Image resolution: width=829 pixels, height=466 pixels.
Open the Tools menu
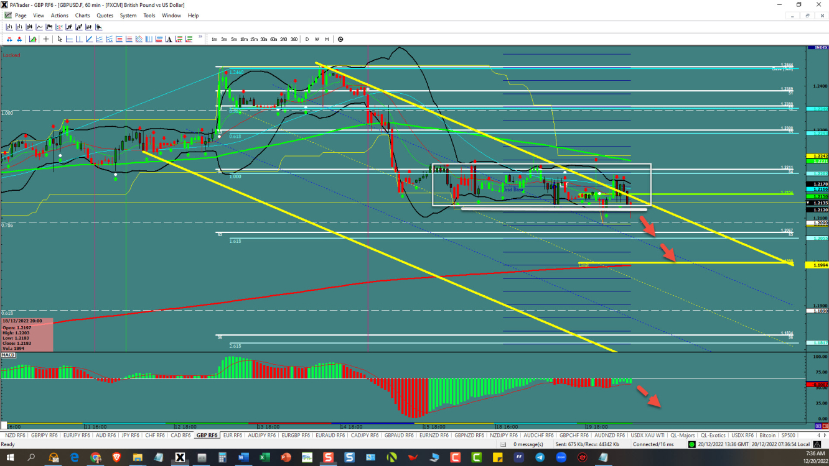pos(149,16)
